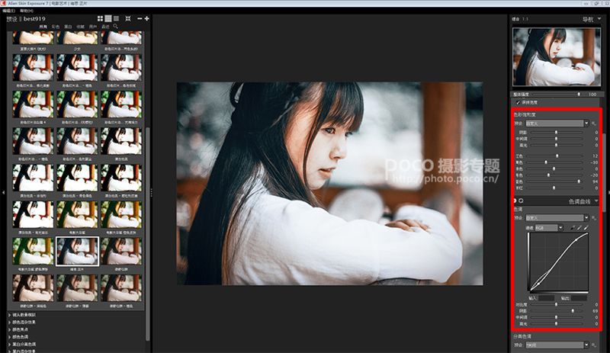
Task: Click the right settings panel vertical scrollbar
Action: pos(604,173)
